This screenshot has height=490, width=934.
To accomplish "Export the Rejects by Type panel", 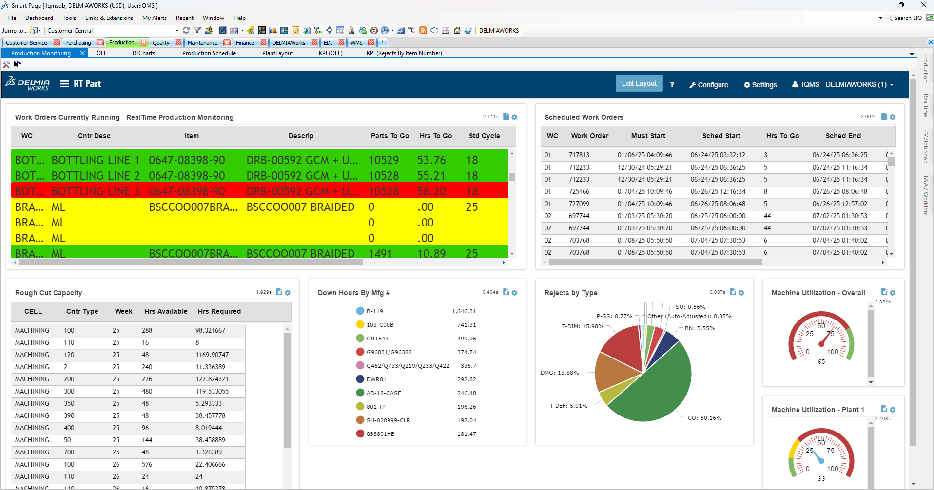I will pyautogui.click(x=733, y=292).
